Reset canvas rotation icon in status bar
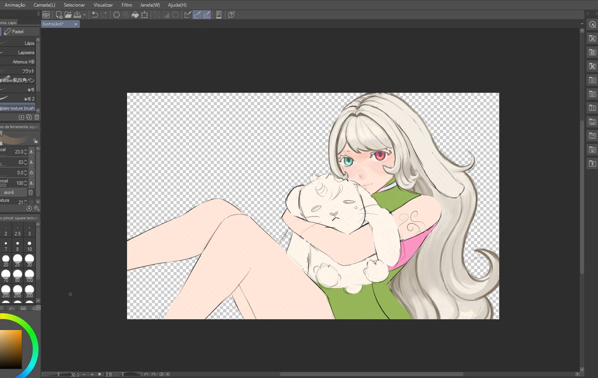The image size is (598, 378). click(161, 375)
